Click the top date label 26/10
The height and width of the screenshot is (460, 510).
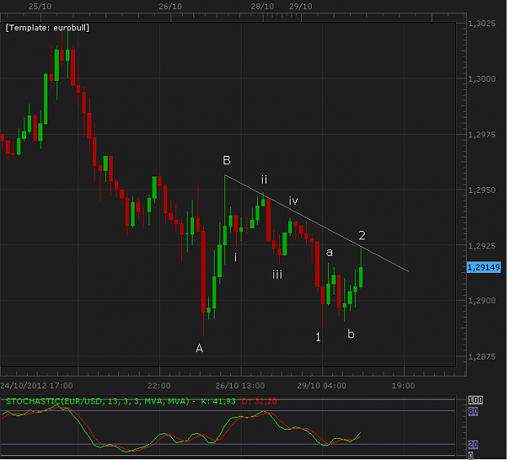(170, 7)
